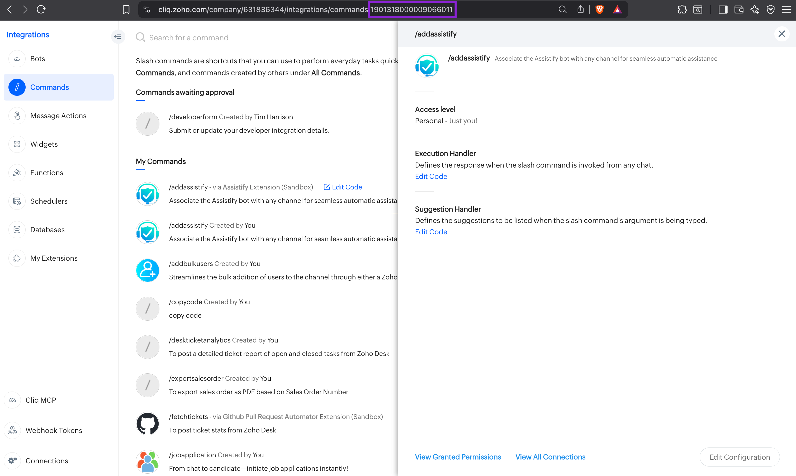Click Edit Code next to /addassistify Sandbox
This screenshot has height=476, width=796.
pos(343,187)
